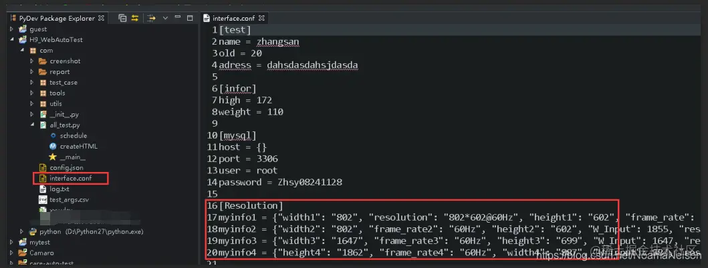The image size is (708, 268).
Task: Expand the test_case package
Action: point(31,83)
